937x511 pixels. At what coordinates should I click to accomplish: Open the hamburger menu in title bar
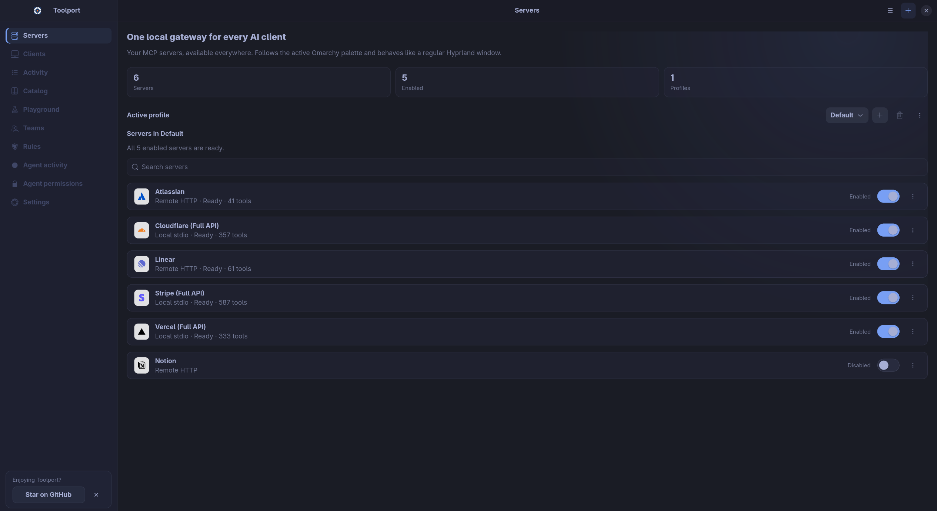[890, 10]
